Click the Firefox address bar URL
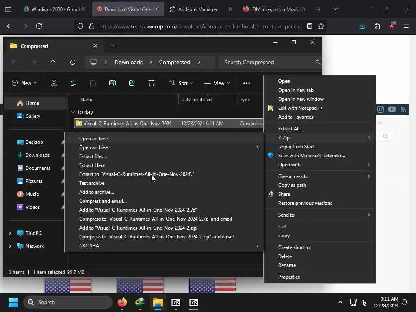Image resolution: width=416 pixels, height=312 pixels. coord(200,26)
